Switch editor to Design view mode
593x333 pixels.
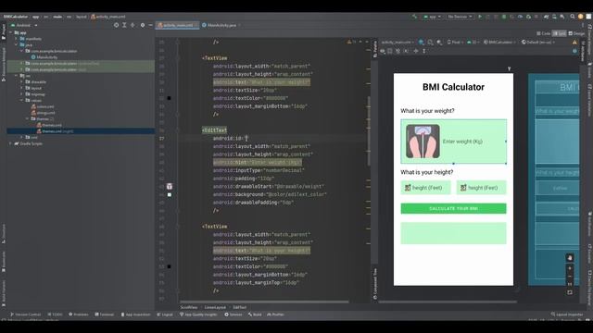tap(576, 33)
